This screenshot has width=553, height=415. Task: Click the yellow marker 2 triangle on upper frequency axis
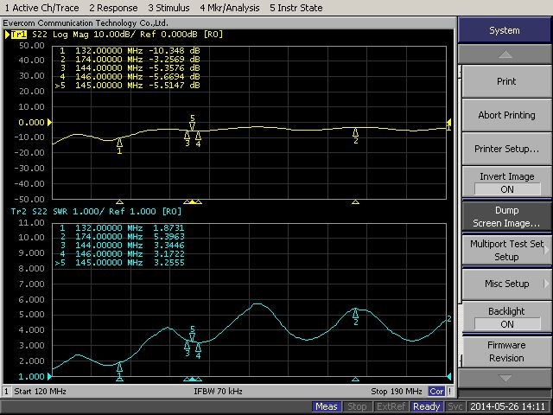(355, 201)
